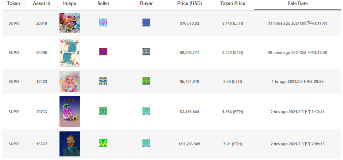Viewport: 343px width, 160px height.
Task: Click seller identicon for asset 16422
Action: [103, 81]
